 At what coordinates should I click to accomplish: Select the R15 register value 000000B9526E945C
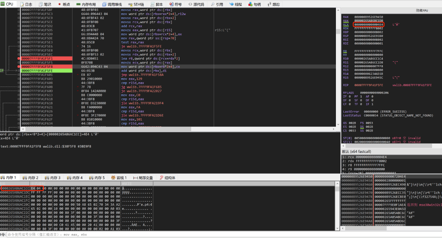point(368,77)
